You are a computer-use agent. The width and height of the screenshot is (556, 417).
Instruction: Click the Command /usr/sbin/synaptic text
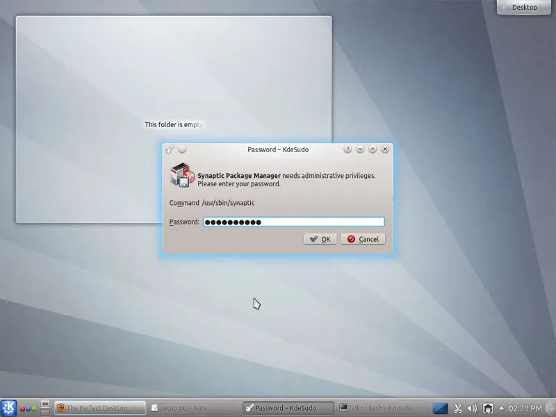coord(212,203)
